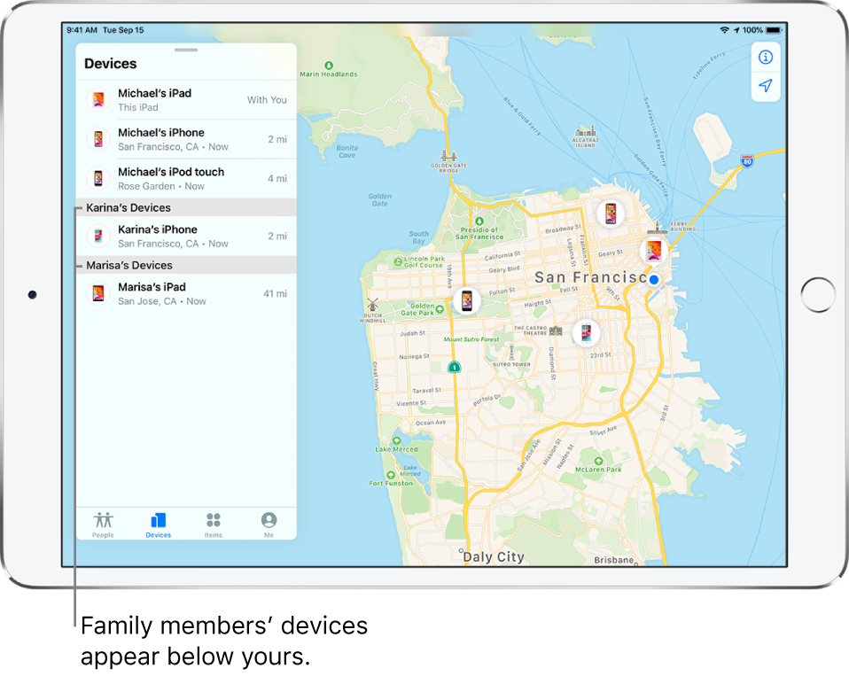This screenshot has height=676, width=849.
Task: Tap the iPod touch thumbnail icon in list
Action: [98, 179]
